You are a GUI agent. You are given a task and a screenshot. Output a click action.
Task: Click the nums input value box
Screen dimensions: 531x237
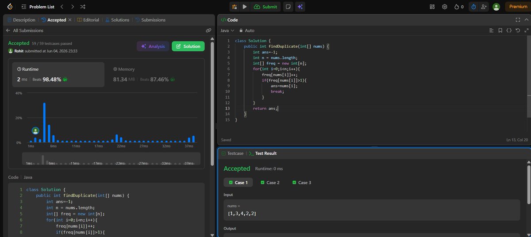click(x=372, y=210)
